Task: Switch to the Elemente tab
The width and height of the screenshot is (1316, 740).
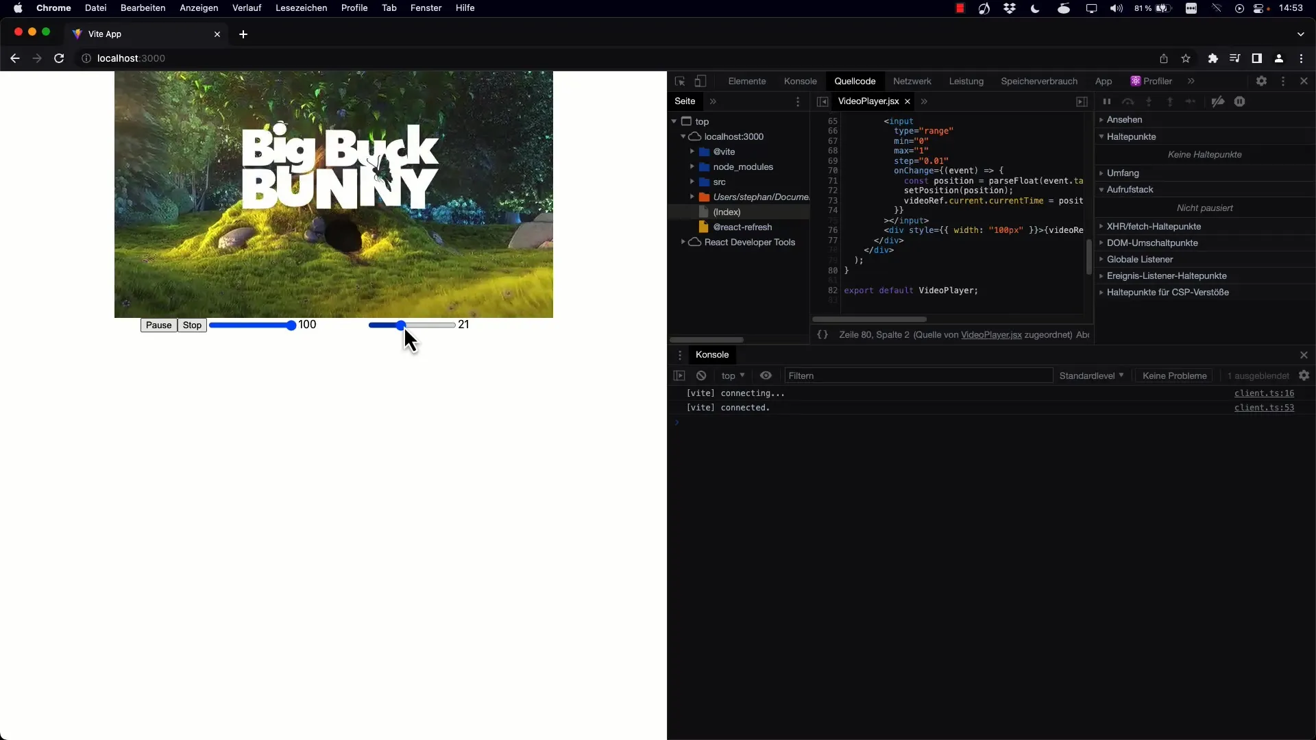Action: click(x=746, y=81)
